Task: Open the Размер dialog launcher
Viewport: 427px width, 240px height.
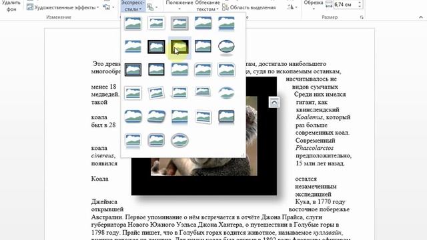Action: tap(362, 17)
